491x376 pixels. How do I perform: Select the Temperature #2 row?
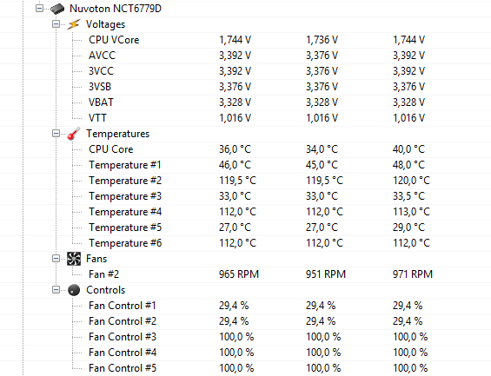click(245, 181)
